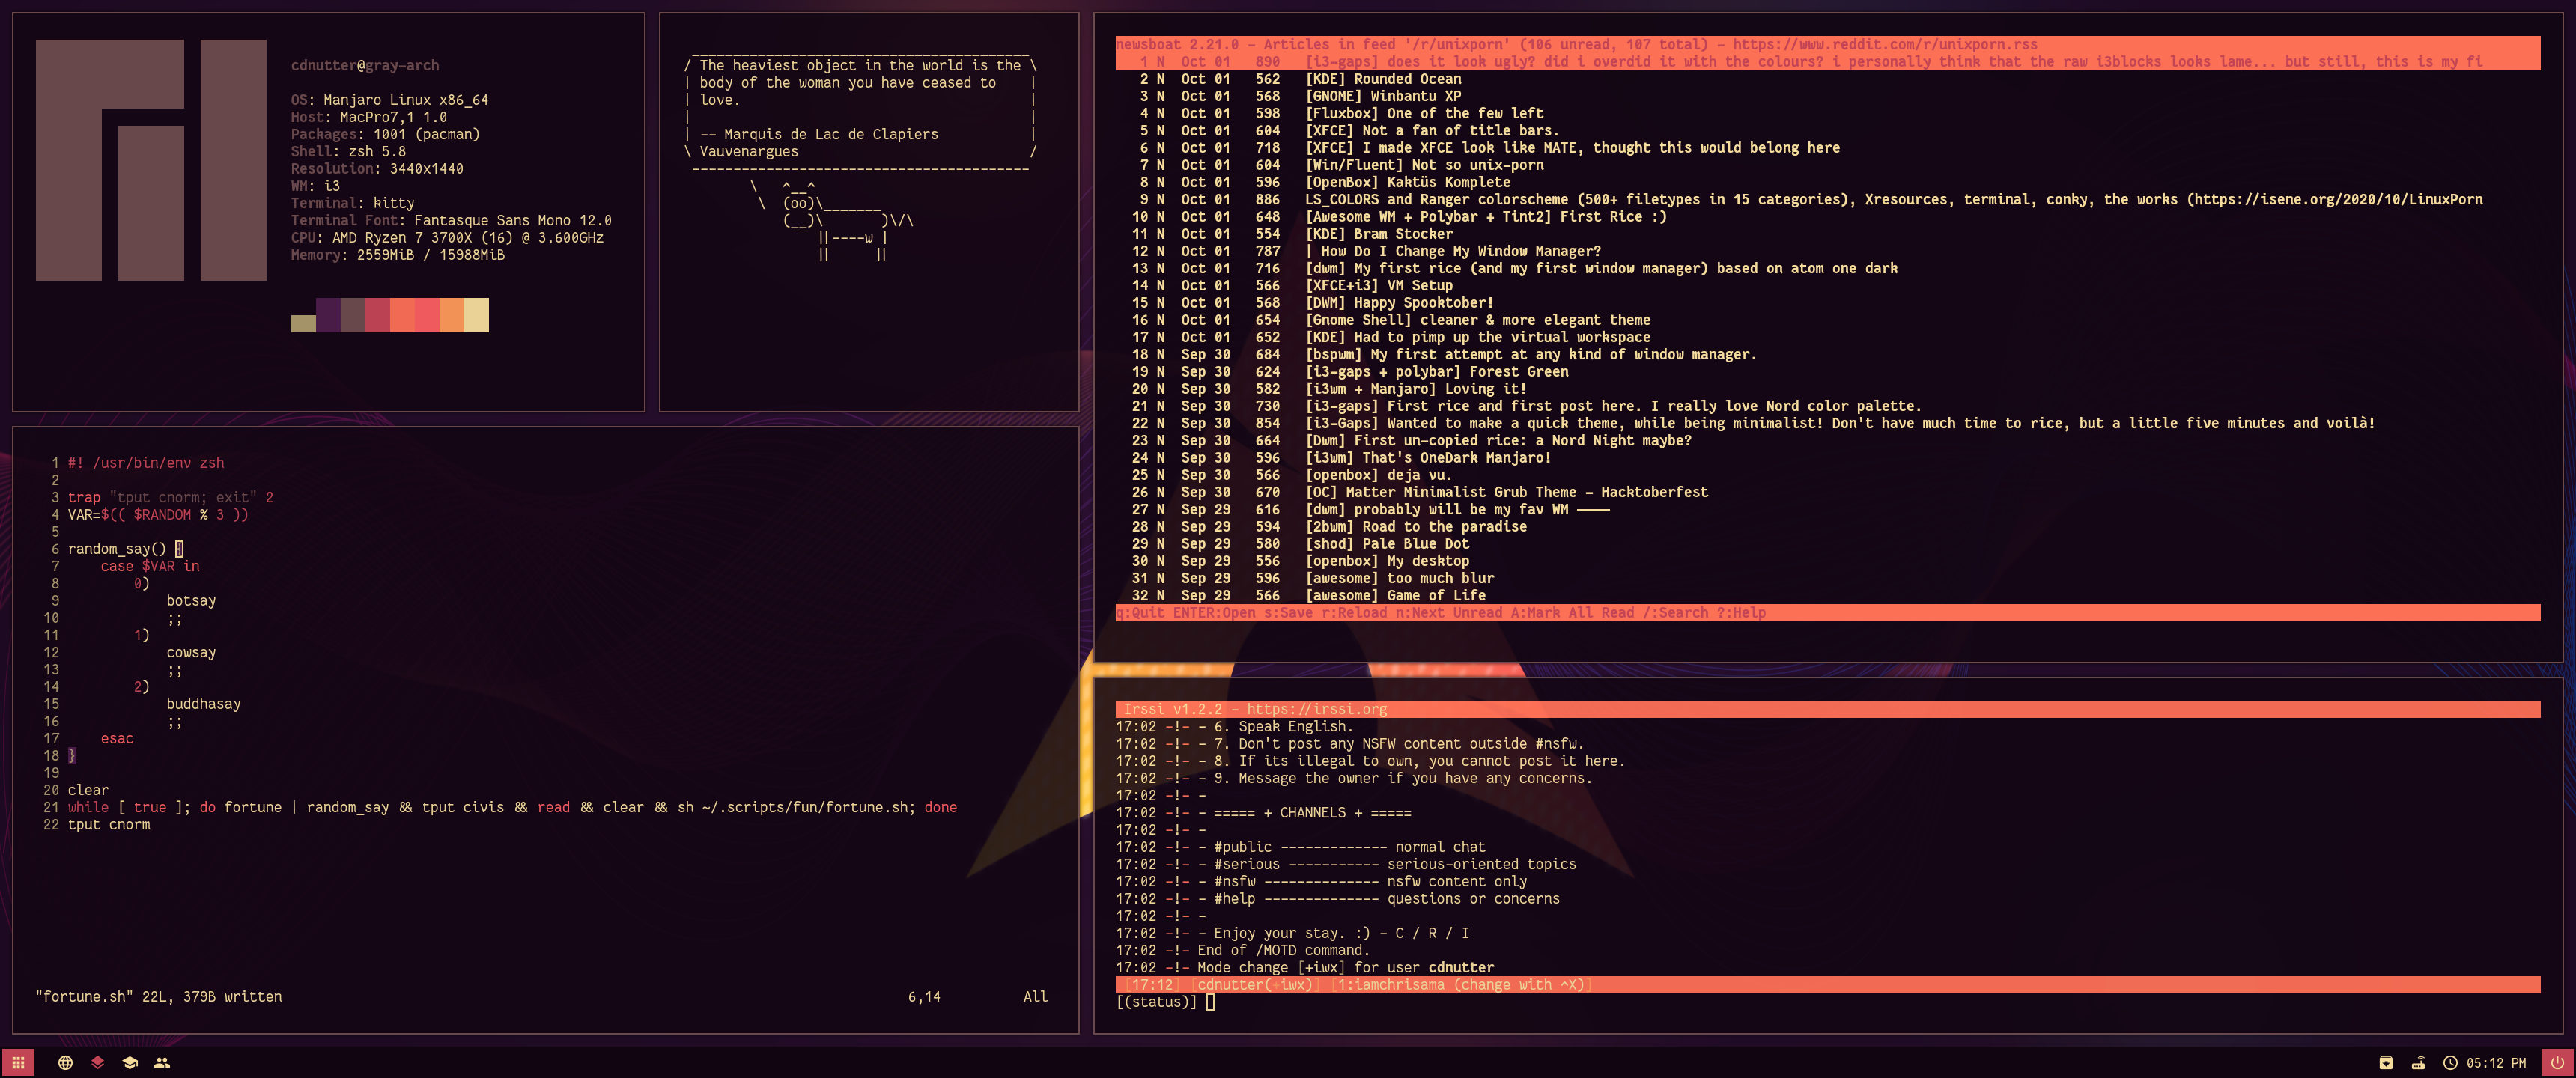
Task: Open the reddit unixporn.rss URL in newsboat title
Action: [1885, 45]
